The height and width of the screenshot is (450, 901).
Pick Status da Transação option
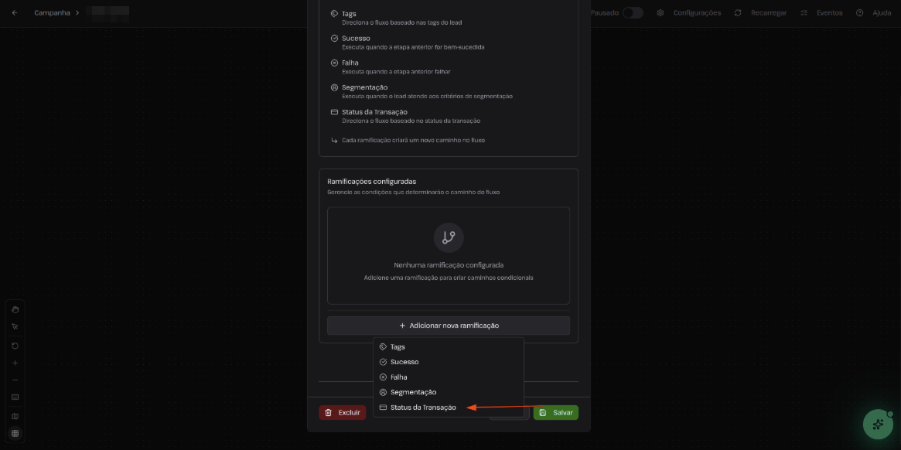423,407
